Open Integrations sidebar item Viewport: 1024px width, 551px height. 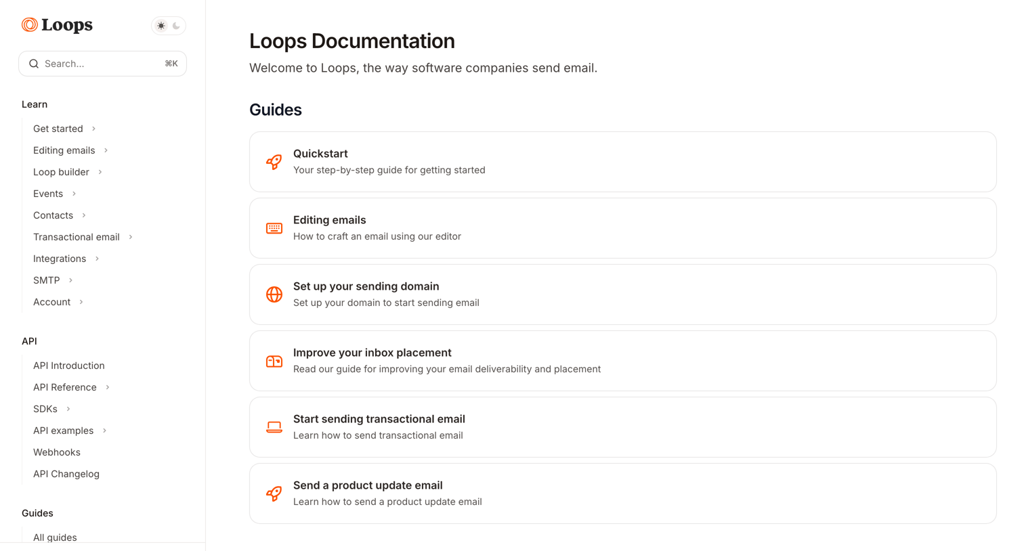[x=60, y=259]
